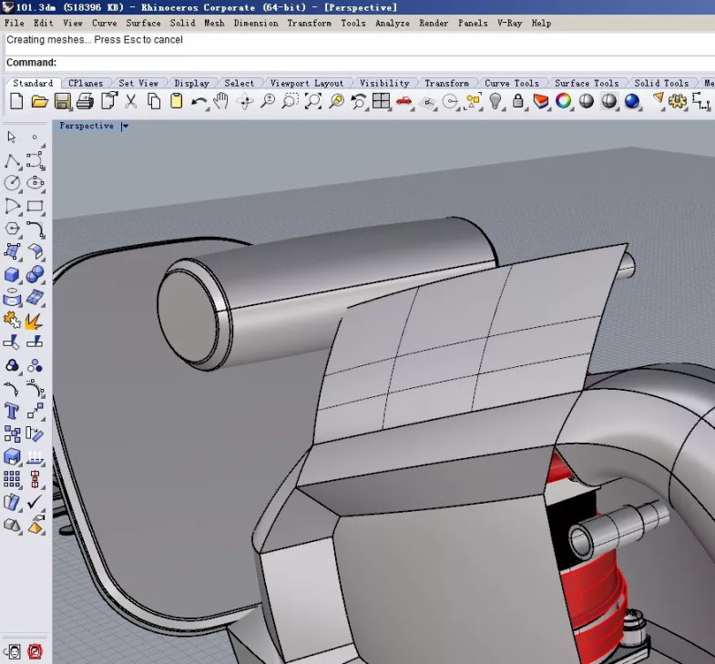Open the Surface menu

143,23
